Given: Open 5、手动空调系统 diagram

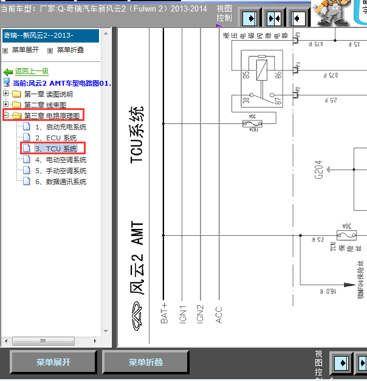Looking at the screenshot, I should pos(61,171).
